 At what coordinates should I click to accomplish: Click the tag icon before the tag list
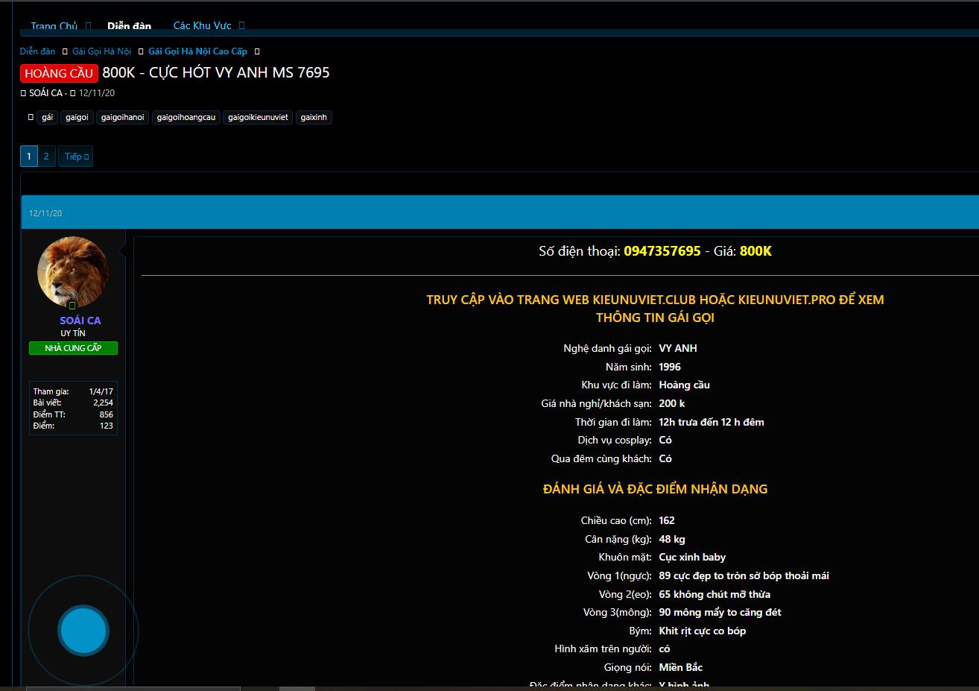(x=31, y=117)
